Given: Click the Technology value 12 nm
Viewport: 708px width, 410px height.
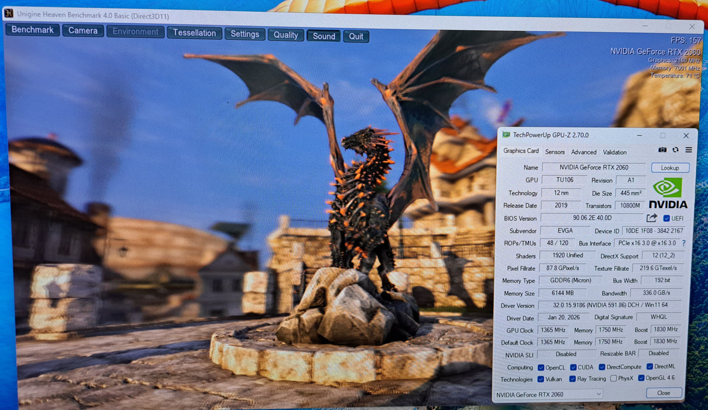Looking at the screenshot, I should [x=561, y=193].
